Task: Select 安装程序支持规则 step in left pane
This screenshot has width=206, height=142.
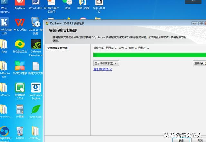Action: 57,48
